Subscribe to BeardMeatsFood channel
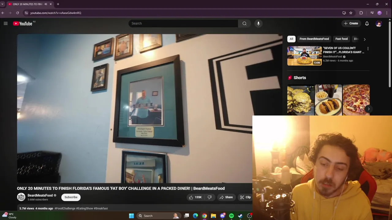 click(71, 197)
